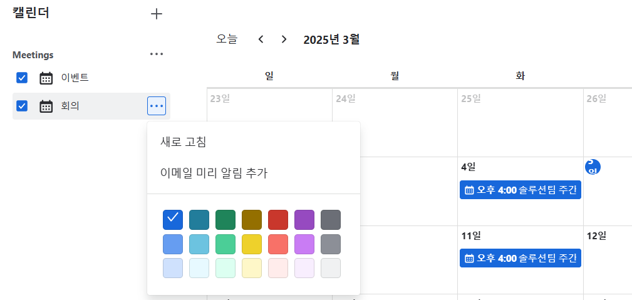
Task: Choose the bright yellow color swatch
Action: [252, 244]
